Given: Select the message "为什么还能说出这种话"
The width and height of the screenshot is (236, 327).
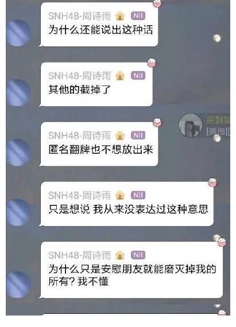Looking at the screenshot, I should pyautogui.click(x=100, y=30).
